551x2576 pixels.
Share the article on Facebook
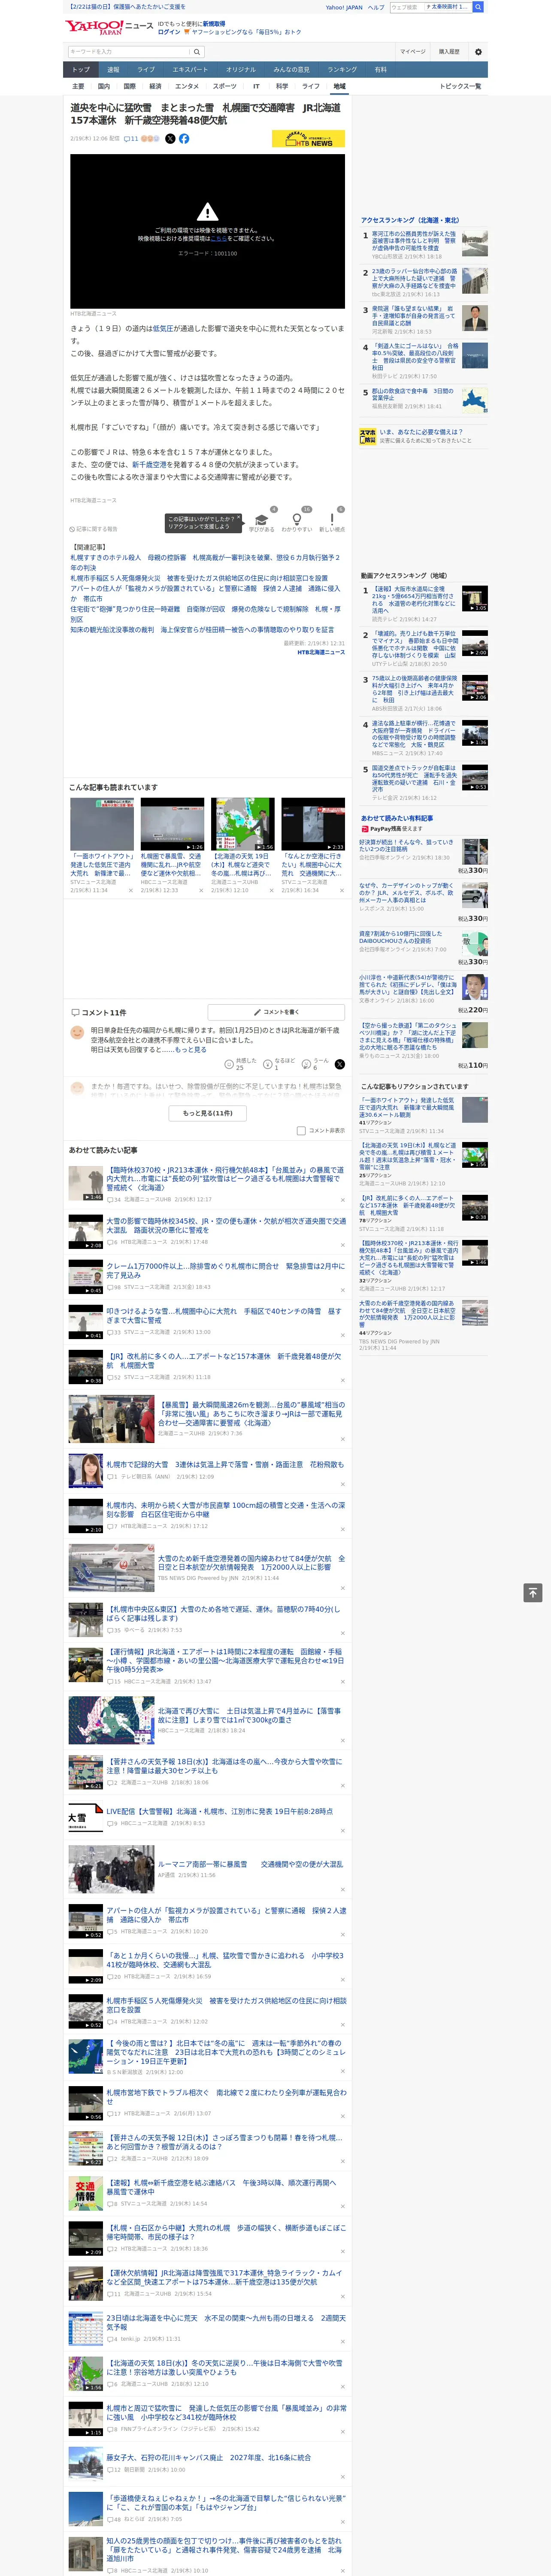click(184, 139)
